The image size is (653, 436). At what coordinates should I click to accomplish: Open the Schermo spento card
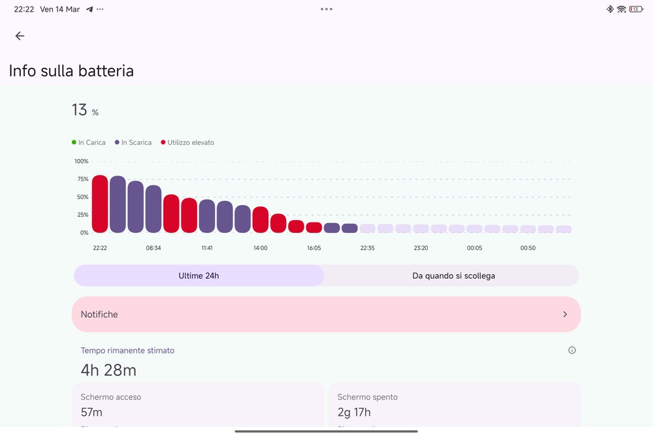[454, 405]
